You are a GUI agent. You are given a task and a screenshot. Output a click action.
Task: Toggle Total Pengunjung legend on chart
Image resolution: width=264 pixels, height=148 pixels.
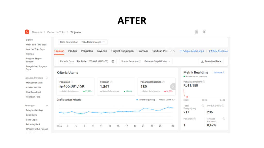(x=146, y=100)
